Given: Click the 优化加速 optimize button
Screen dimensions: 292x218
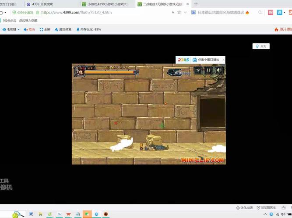Looking at the screenshot, I should [245, 208].
